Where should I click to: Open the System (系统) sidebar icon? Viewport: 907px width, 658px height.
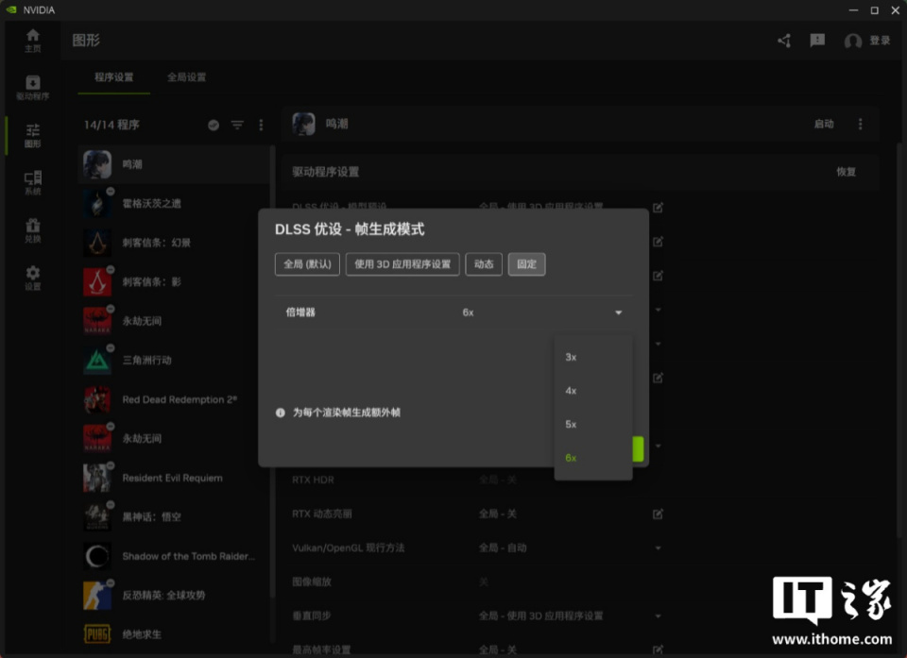point(33,183)
